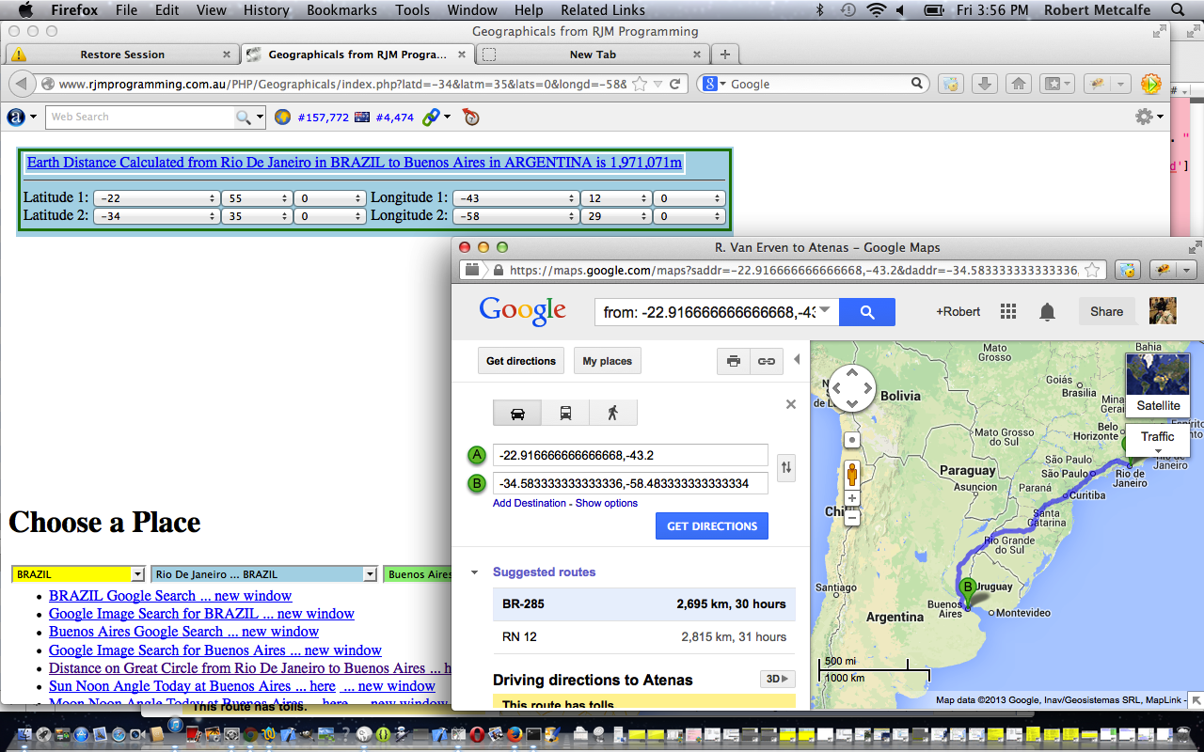The height and width of the screenshot is (752, 1204).
Task: Select walking travel mode
Action: click(x=613, y=413)
